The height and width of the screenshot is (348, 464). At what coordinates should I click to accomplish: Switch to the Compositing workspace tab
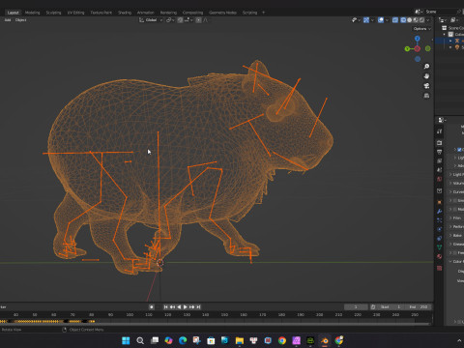point(192,13)
